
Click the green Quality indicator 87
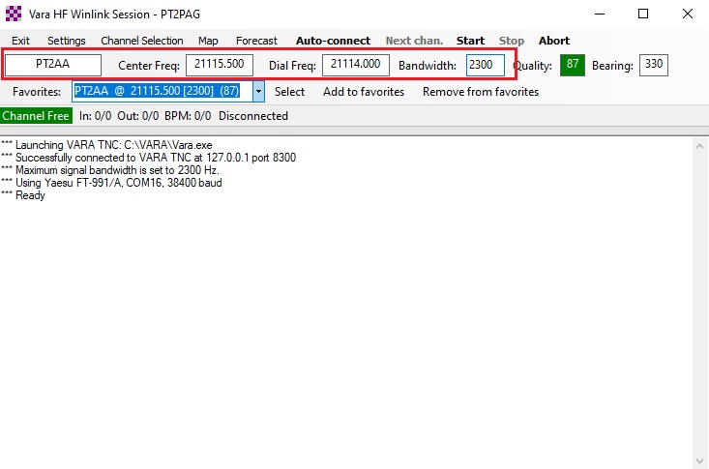pyautogui.click(x=573, y=65)
